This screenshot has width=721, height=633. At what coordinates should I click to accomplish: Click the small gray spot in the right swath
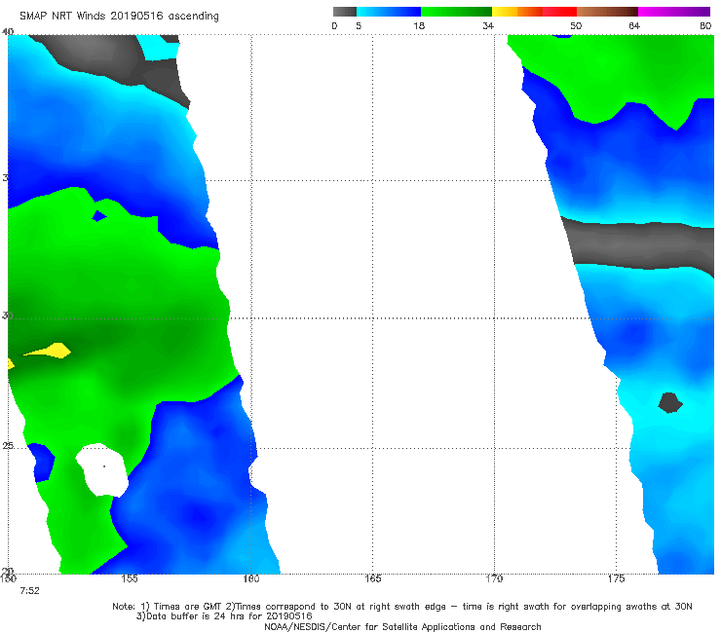[670, 403]
